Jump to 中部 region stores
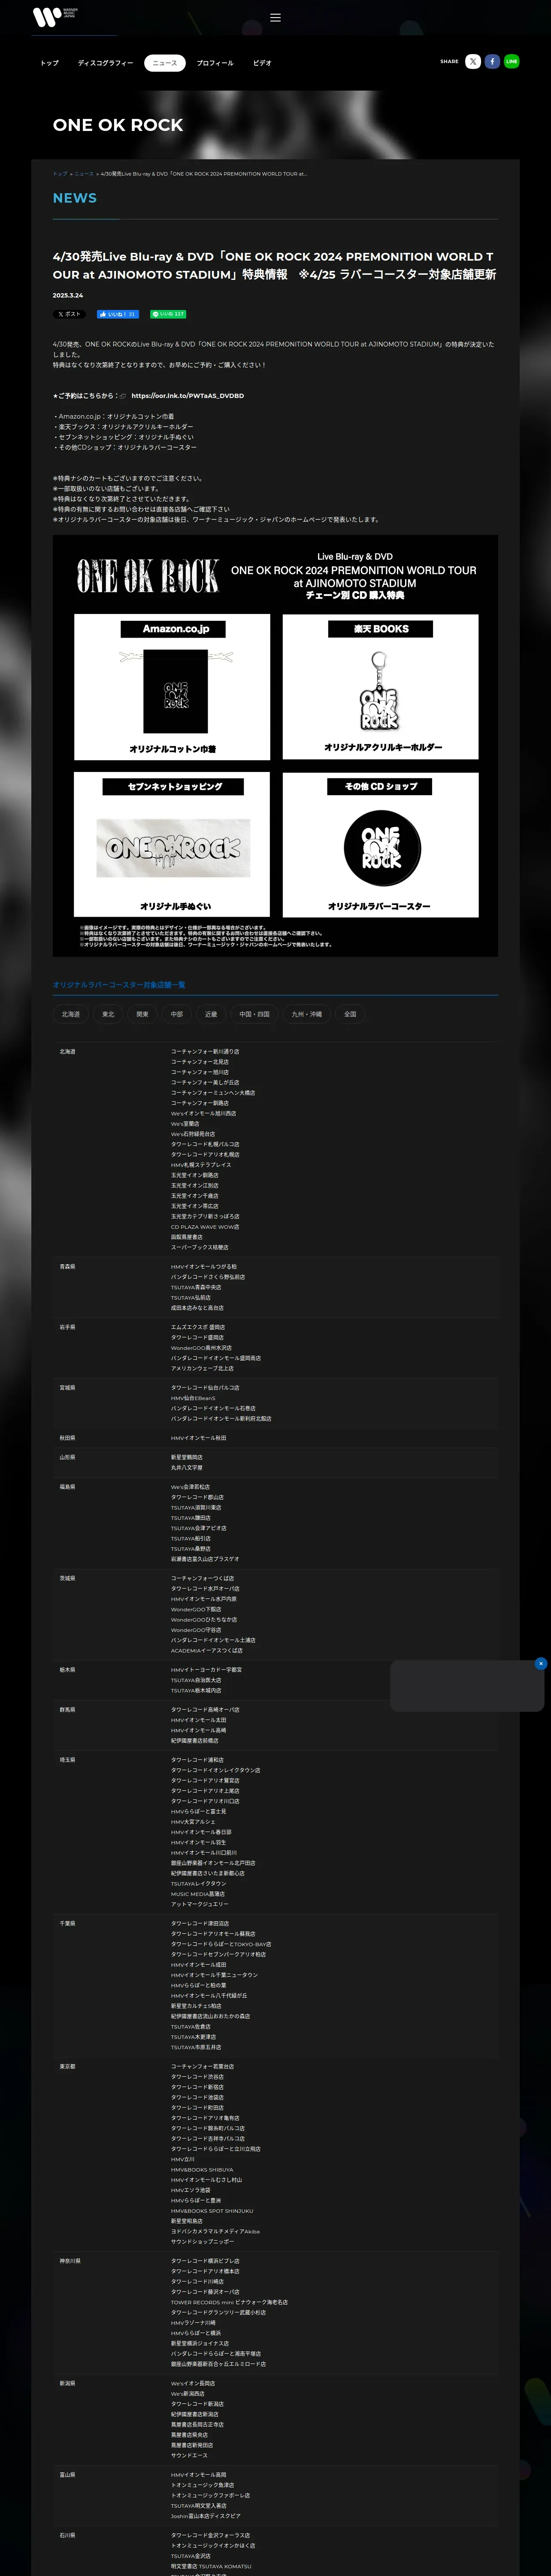Screen dimensions: 551x2576 point(177,1014)
